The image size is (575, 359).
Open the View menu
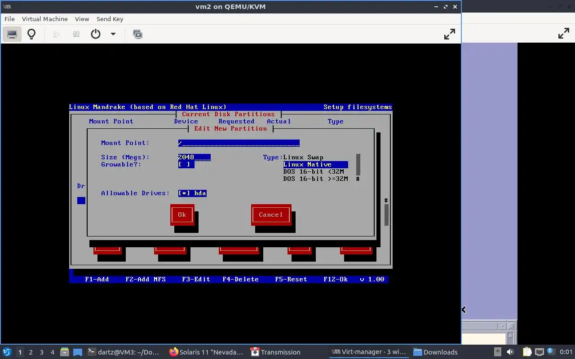[82, 19]
